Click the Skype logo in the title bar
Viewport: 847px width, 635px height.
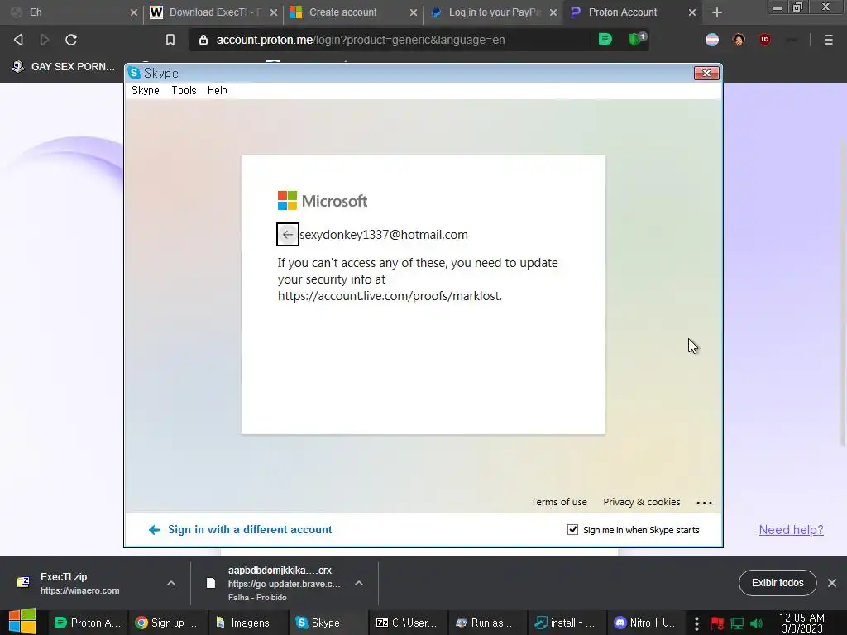(134, 73)
